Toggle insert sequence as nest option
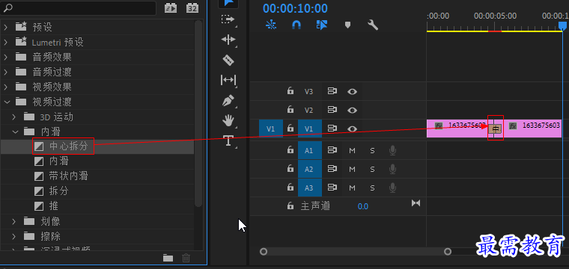This screenshot has height=269, width=569. 271,25
